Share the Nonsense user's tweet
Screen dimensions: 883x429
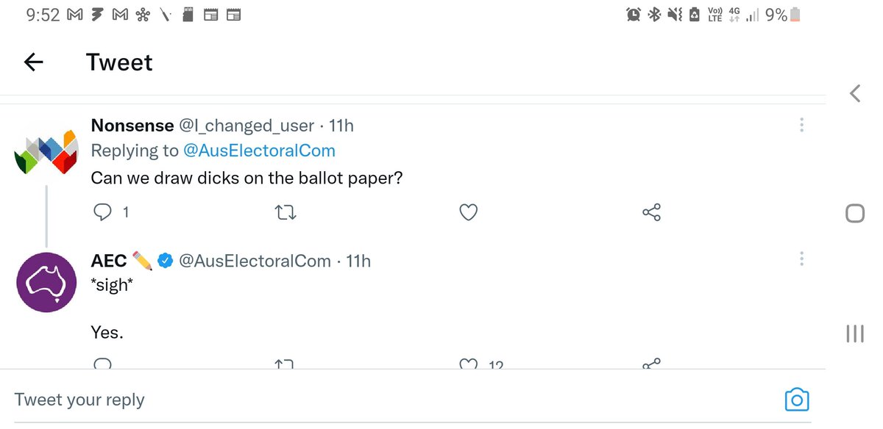651,212
